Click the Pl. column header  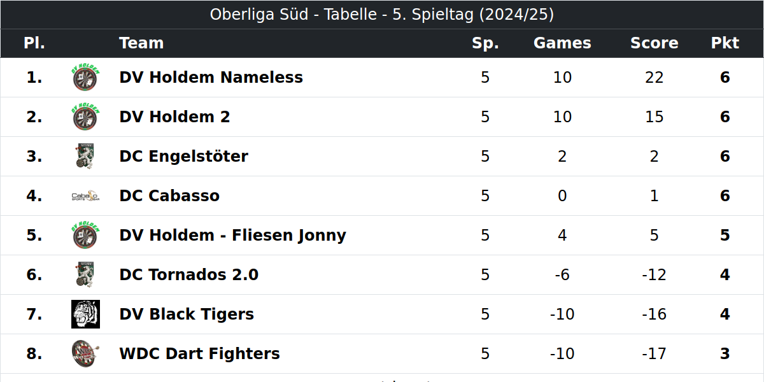34,43
